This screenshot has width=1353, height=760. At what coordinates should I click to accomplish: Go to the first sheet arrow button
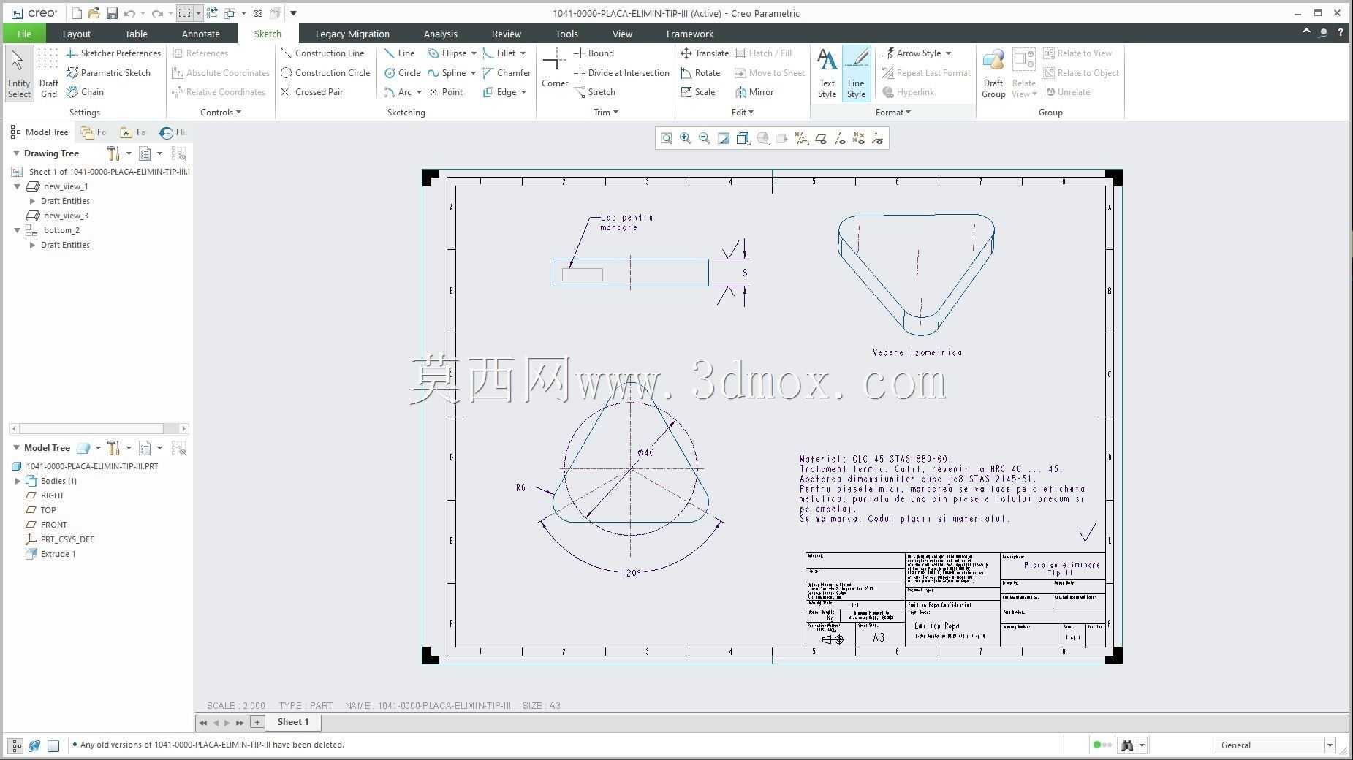203,723
